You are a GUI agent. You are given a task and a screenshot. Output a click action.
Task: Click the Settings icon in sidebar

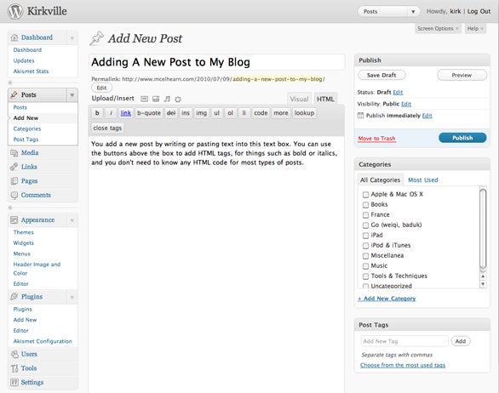(14, 383)
